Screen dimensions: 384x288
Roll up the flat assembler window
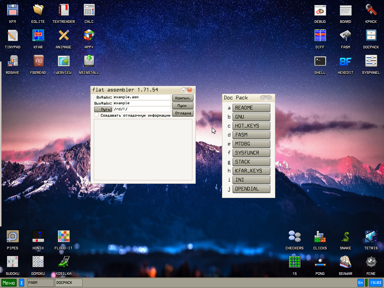pos(183,90)
